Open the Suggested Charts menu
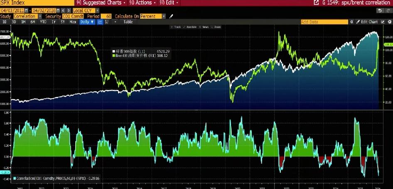The image size is (393, 189). click(101, 3)
